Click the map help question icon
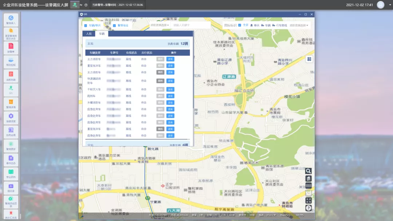The height and width of the screenshot is (221, 393). tap(308, 208)
